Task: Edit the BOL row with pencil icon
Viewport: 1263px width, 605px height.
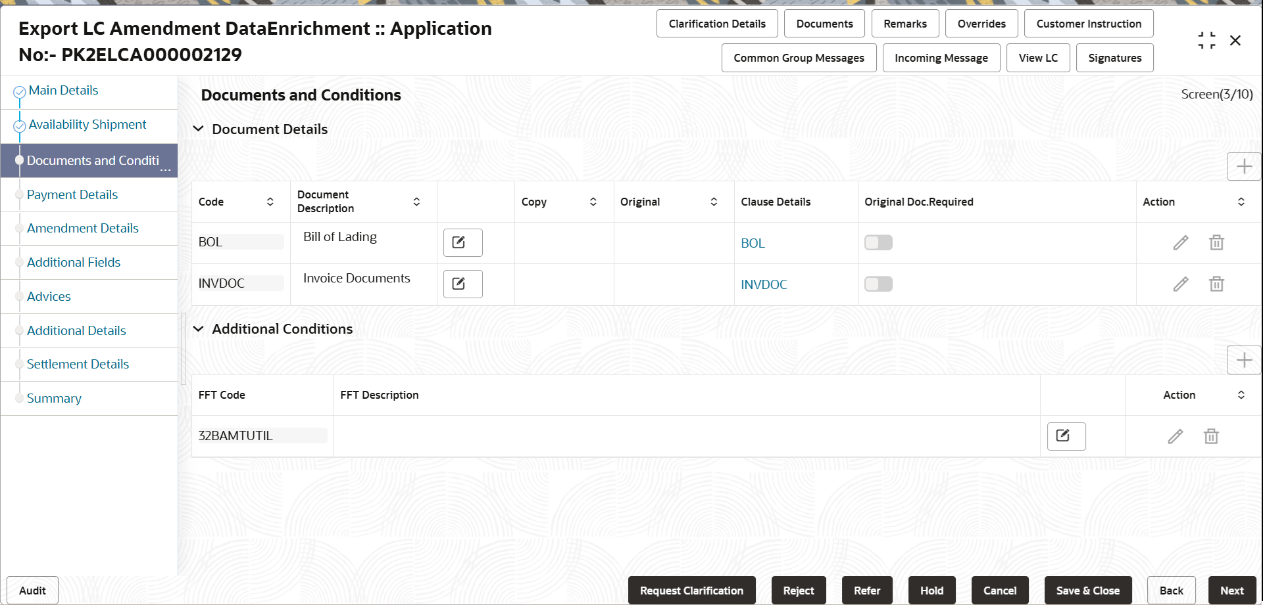Action: [1181, 243]
